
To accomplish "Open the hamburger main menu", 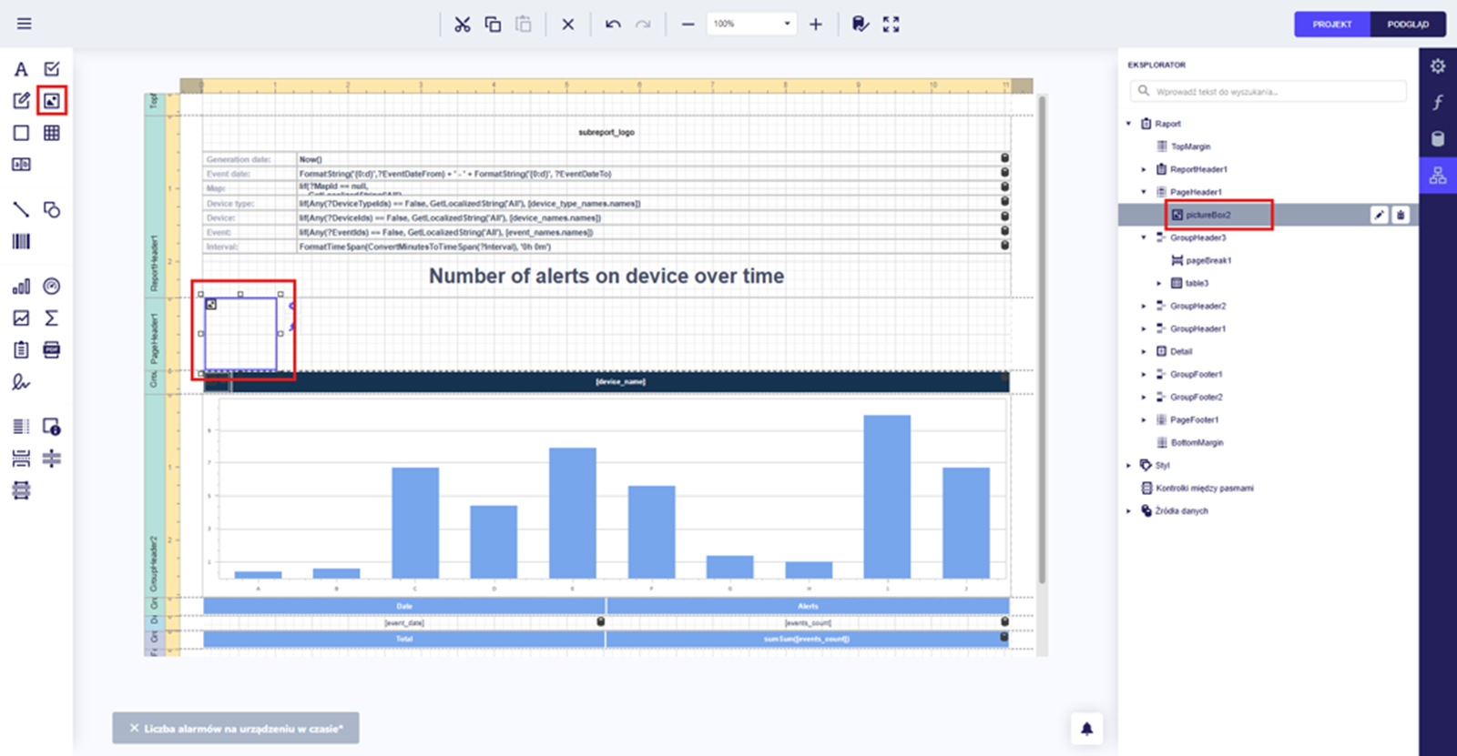I will [x=25, y=24].
